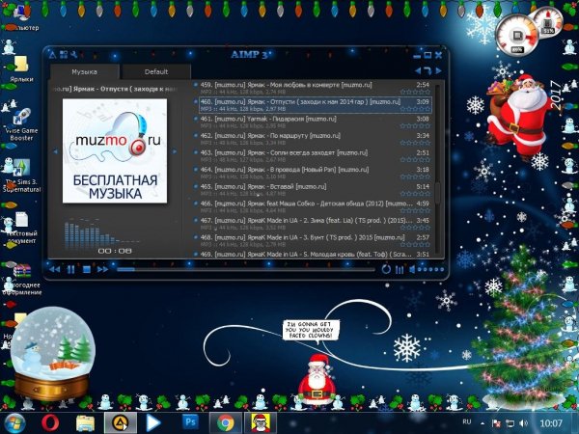The width and height of the screenshot is (579, 434).
Task: Open the 10:07 taskbar clock
Action: [x=551, y=423]
